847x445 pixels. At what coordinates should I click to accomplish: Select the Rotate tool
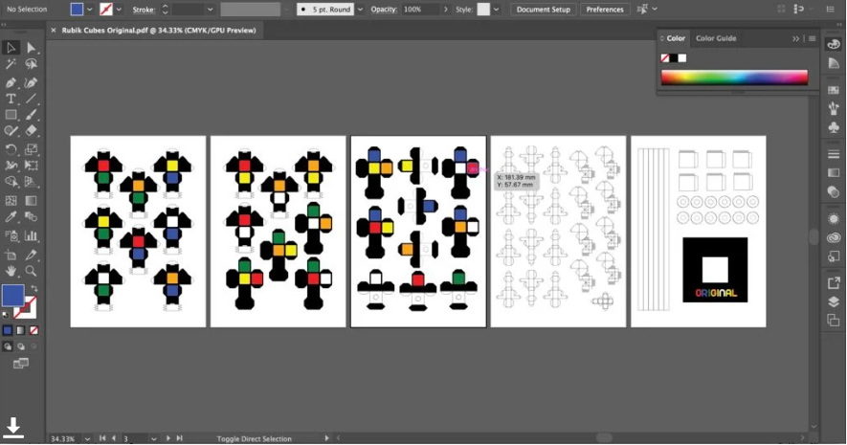tap(11, 149)
